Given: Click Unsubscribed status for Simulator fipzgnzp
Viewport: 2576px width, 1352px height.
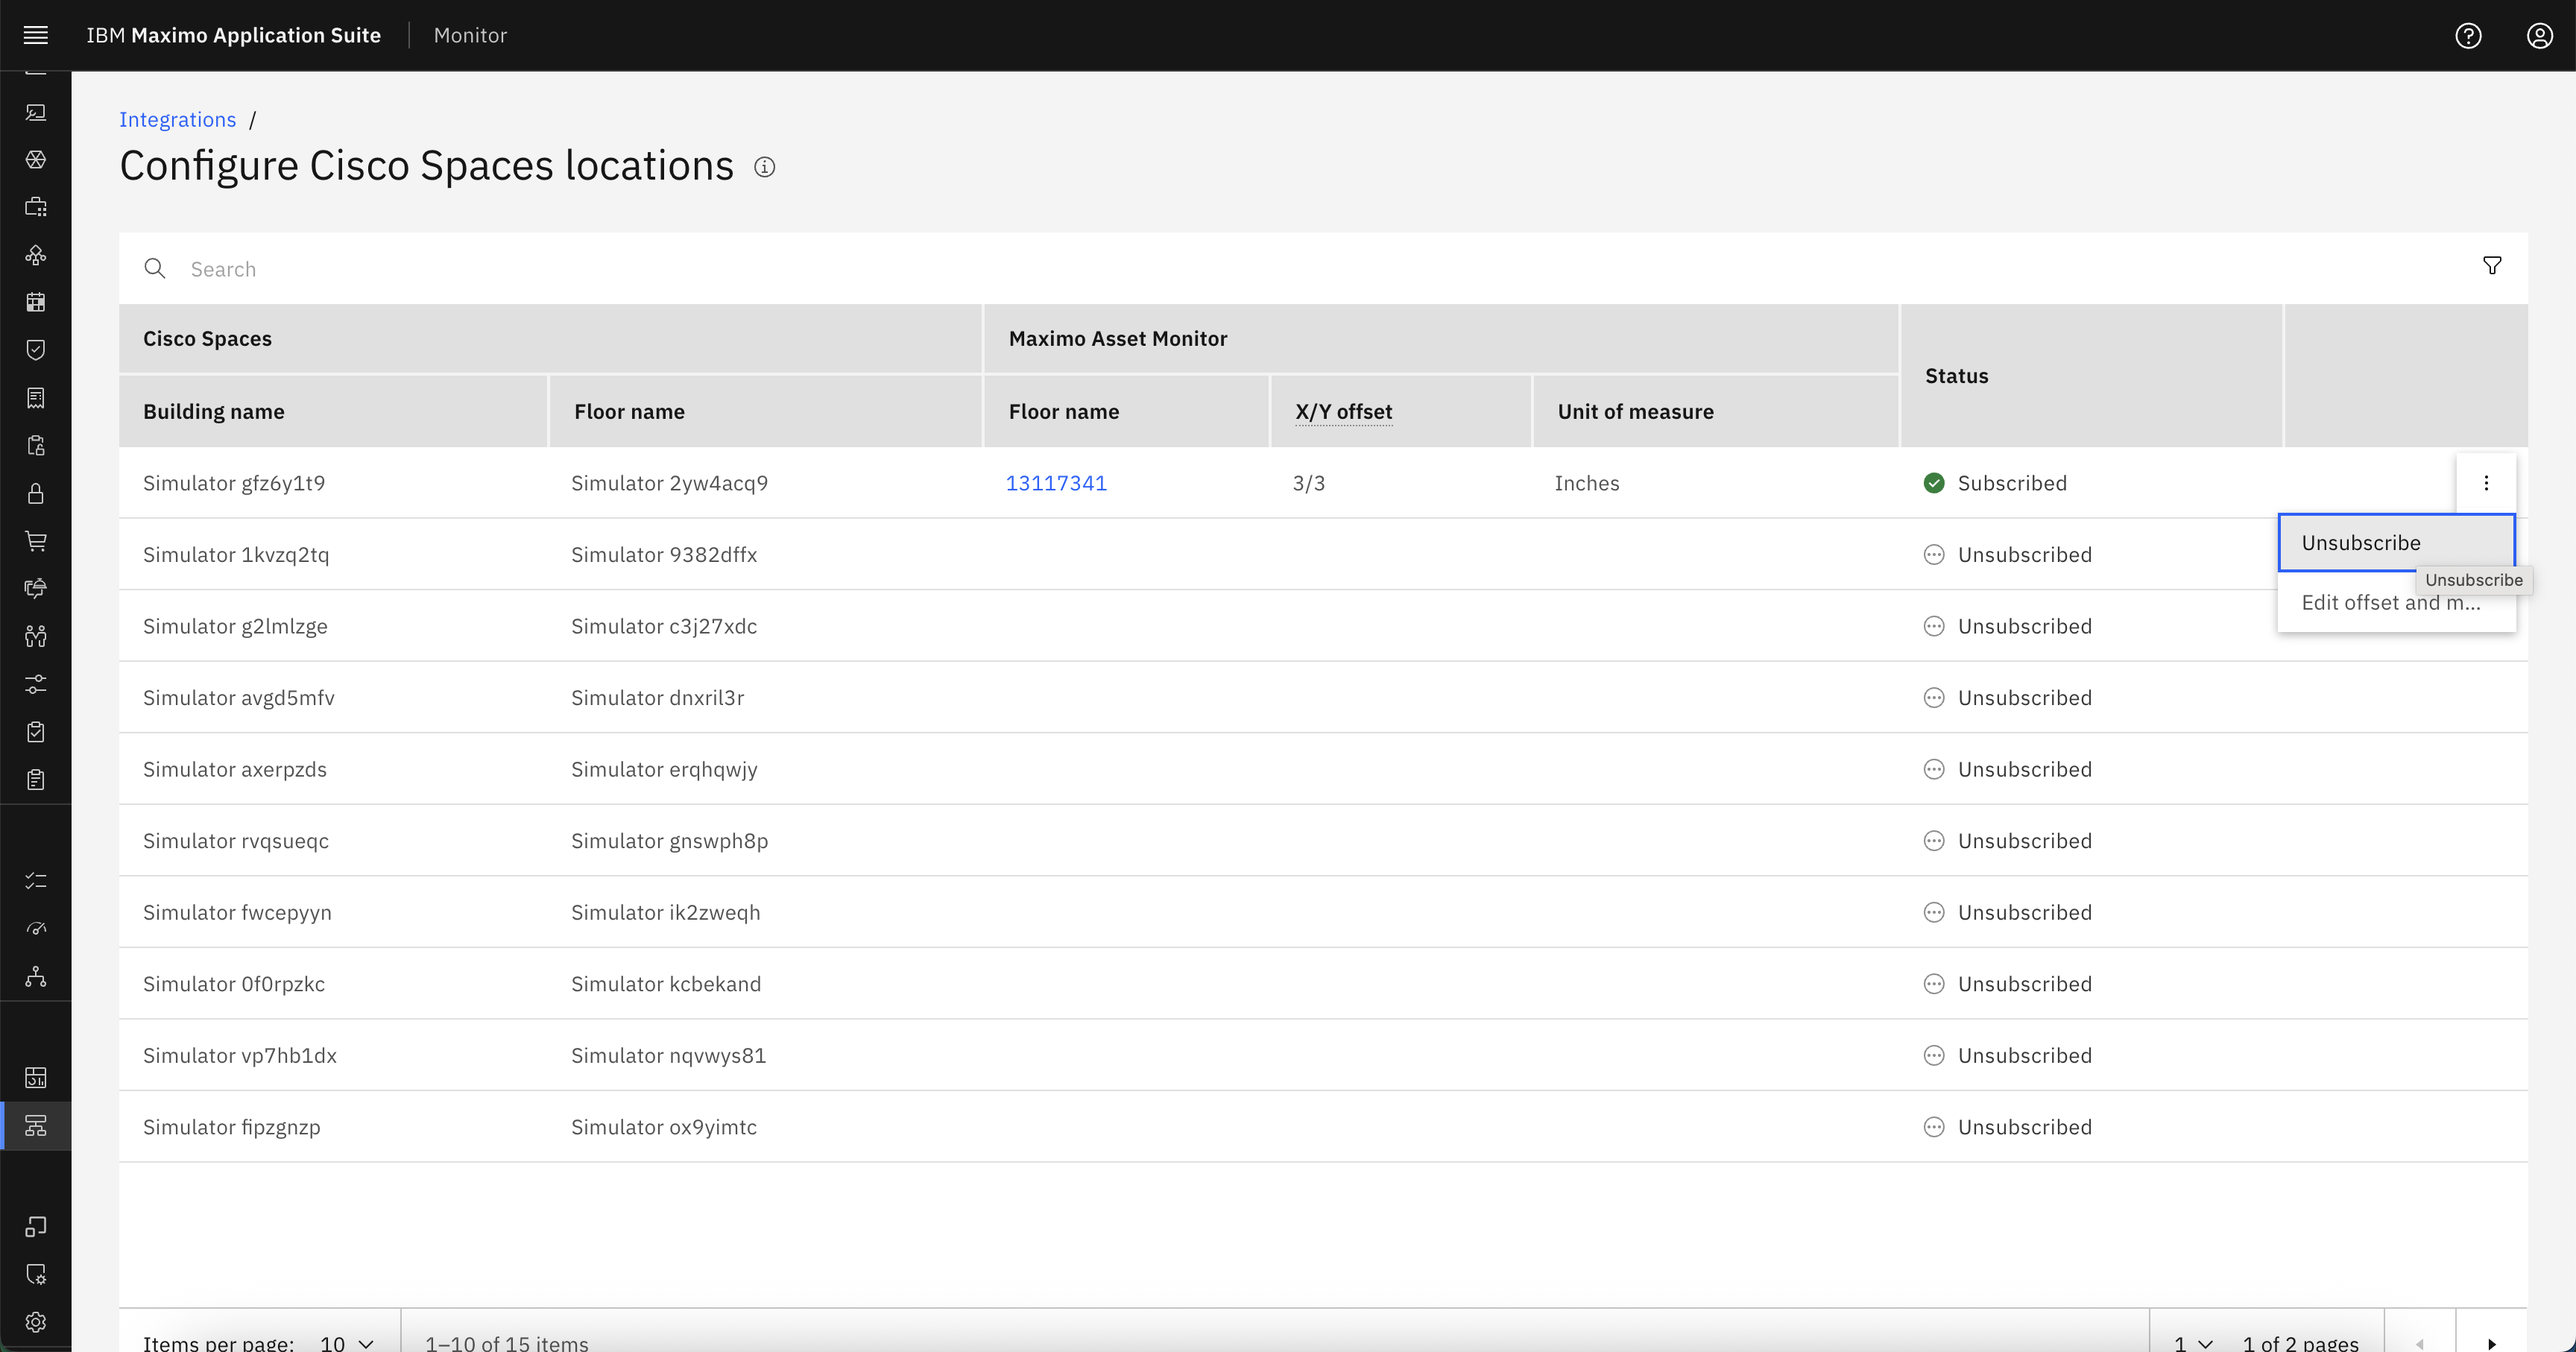Looking at the screenshot, I should click(x=2007, y=1127).
